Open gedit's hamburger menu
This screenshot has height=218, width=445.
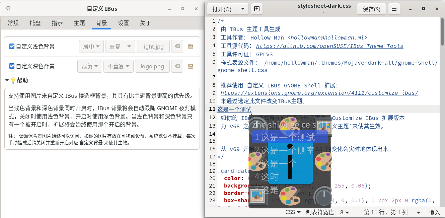[x=394, y=9]
